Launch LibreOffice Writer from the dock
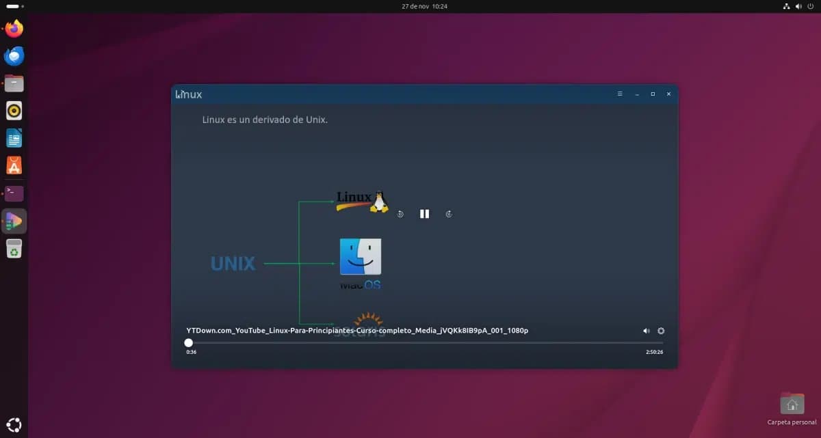 14,138
